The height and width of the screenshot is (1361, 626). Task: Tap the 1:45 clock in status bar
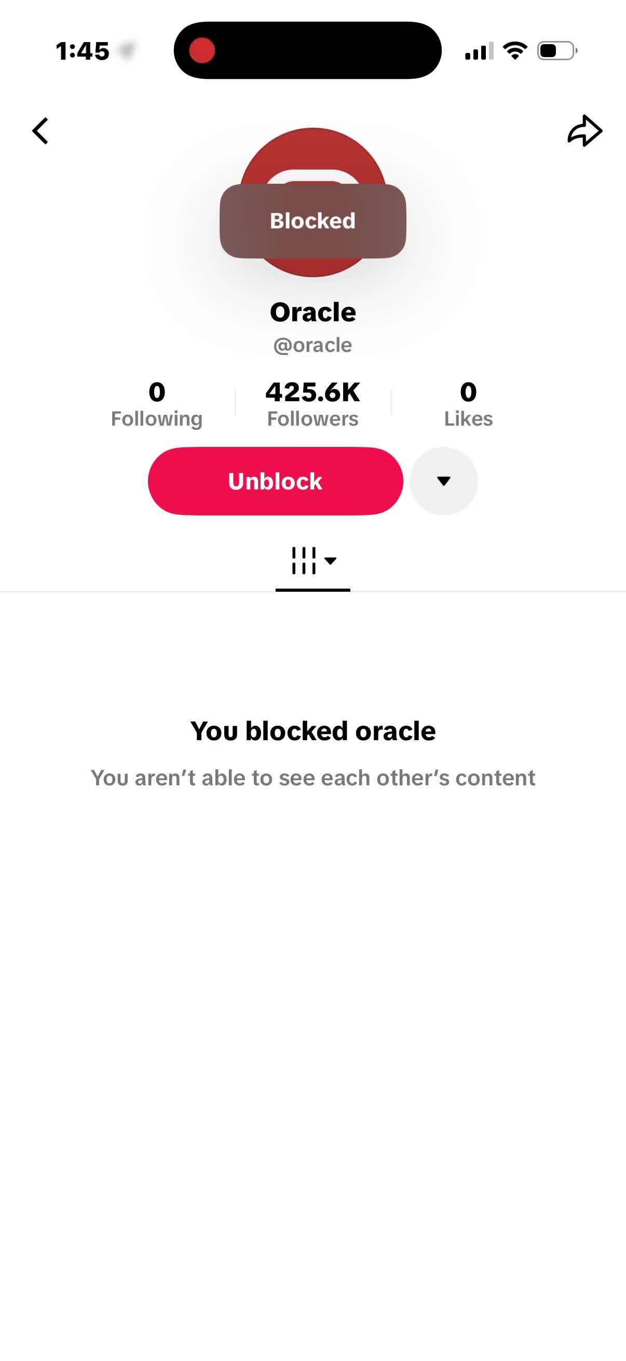tap(83, 51)
